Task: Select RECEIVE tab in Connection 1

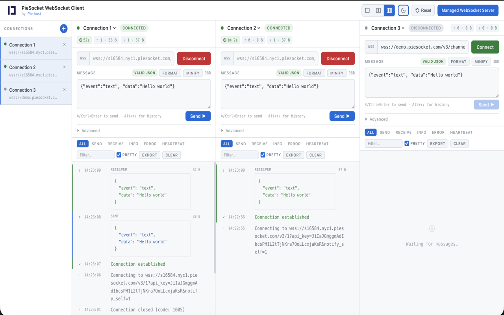Action: (116, 144)
